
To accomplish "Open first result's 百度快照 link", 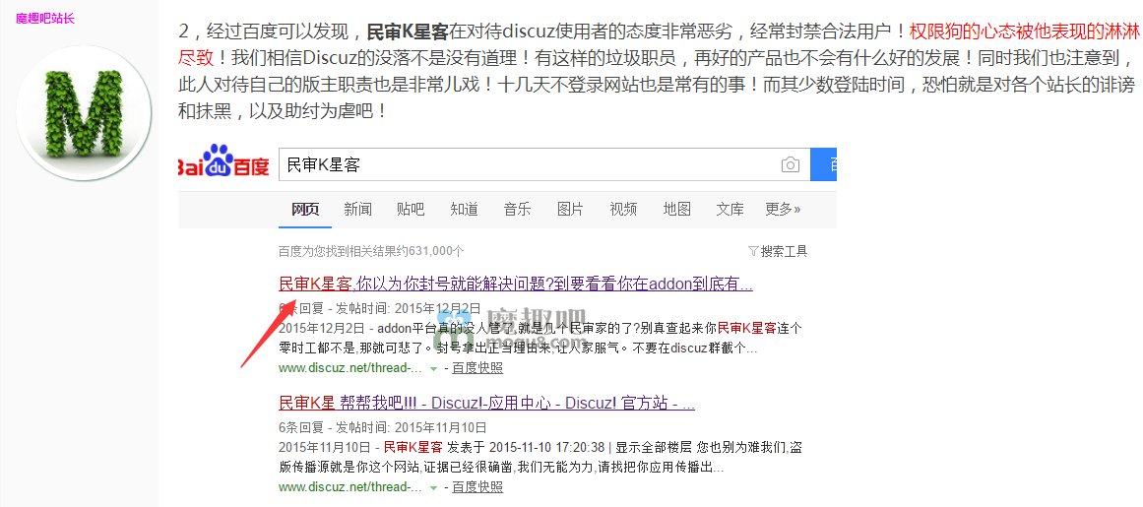I will pyautogui.click(x=477, y=368).
